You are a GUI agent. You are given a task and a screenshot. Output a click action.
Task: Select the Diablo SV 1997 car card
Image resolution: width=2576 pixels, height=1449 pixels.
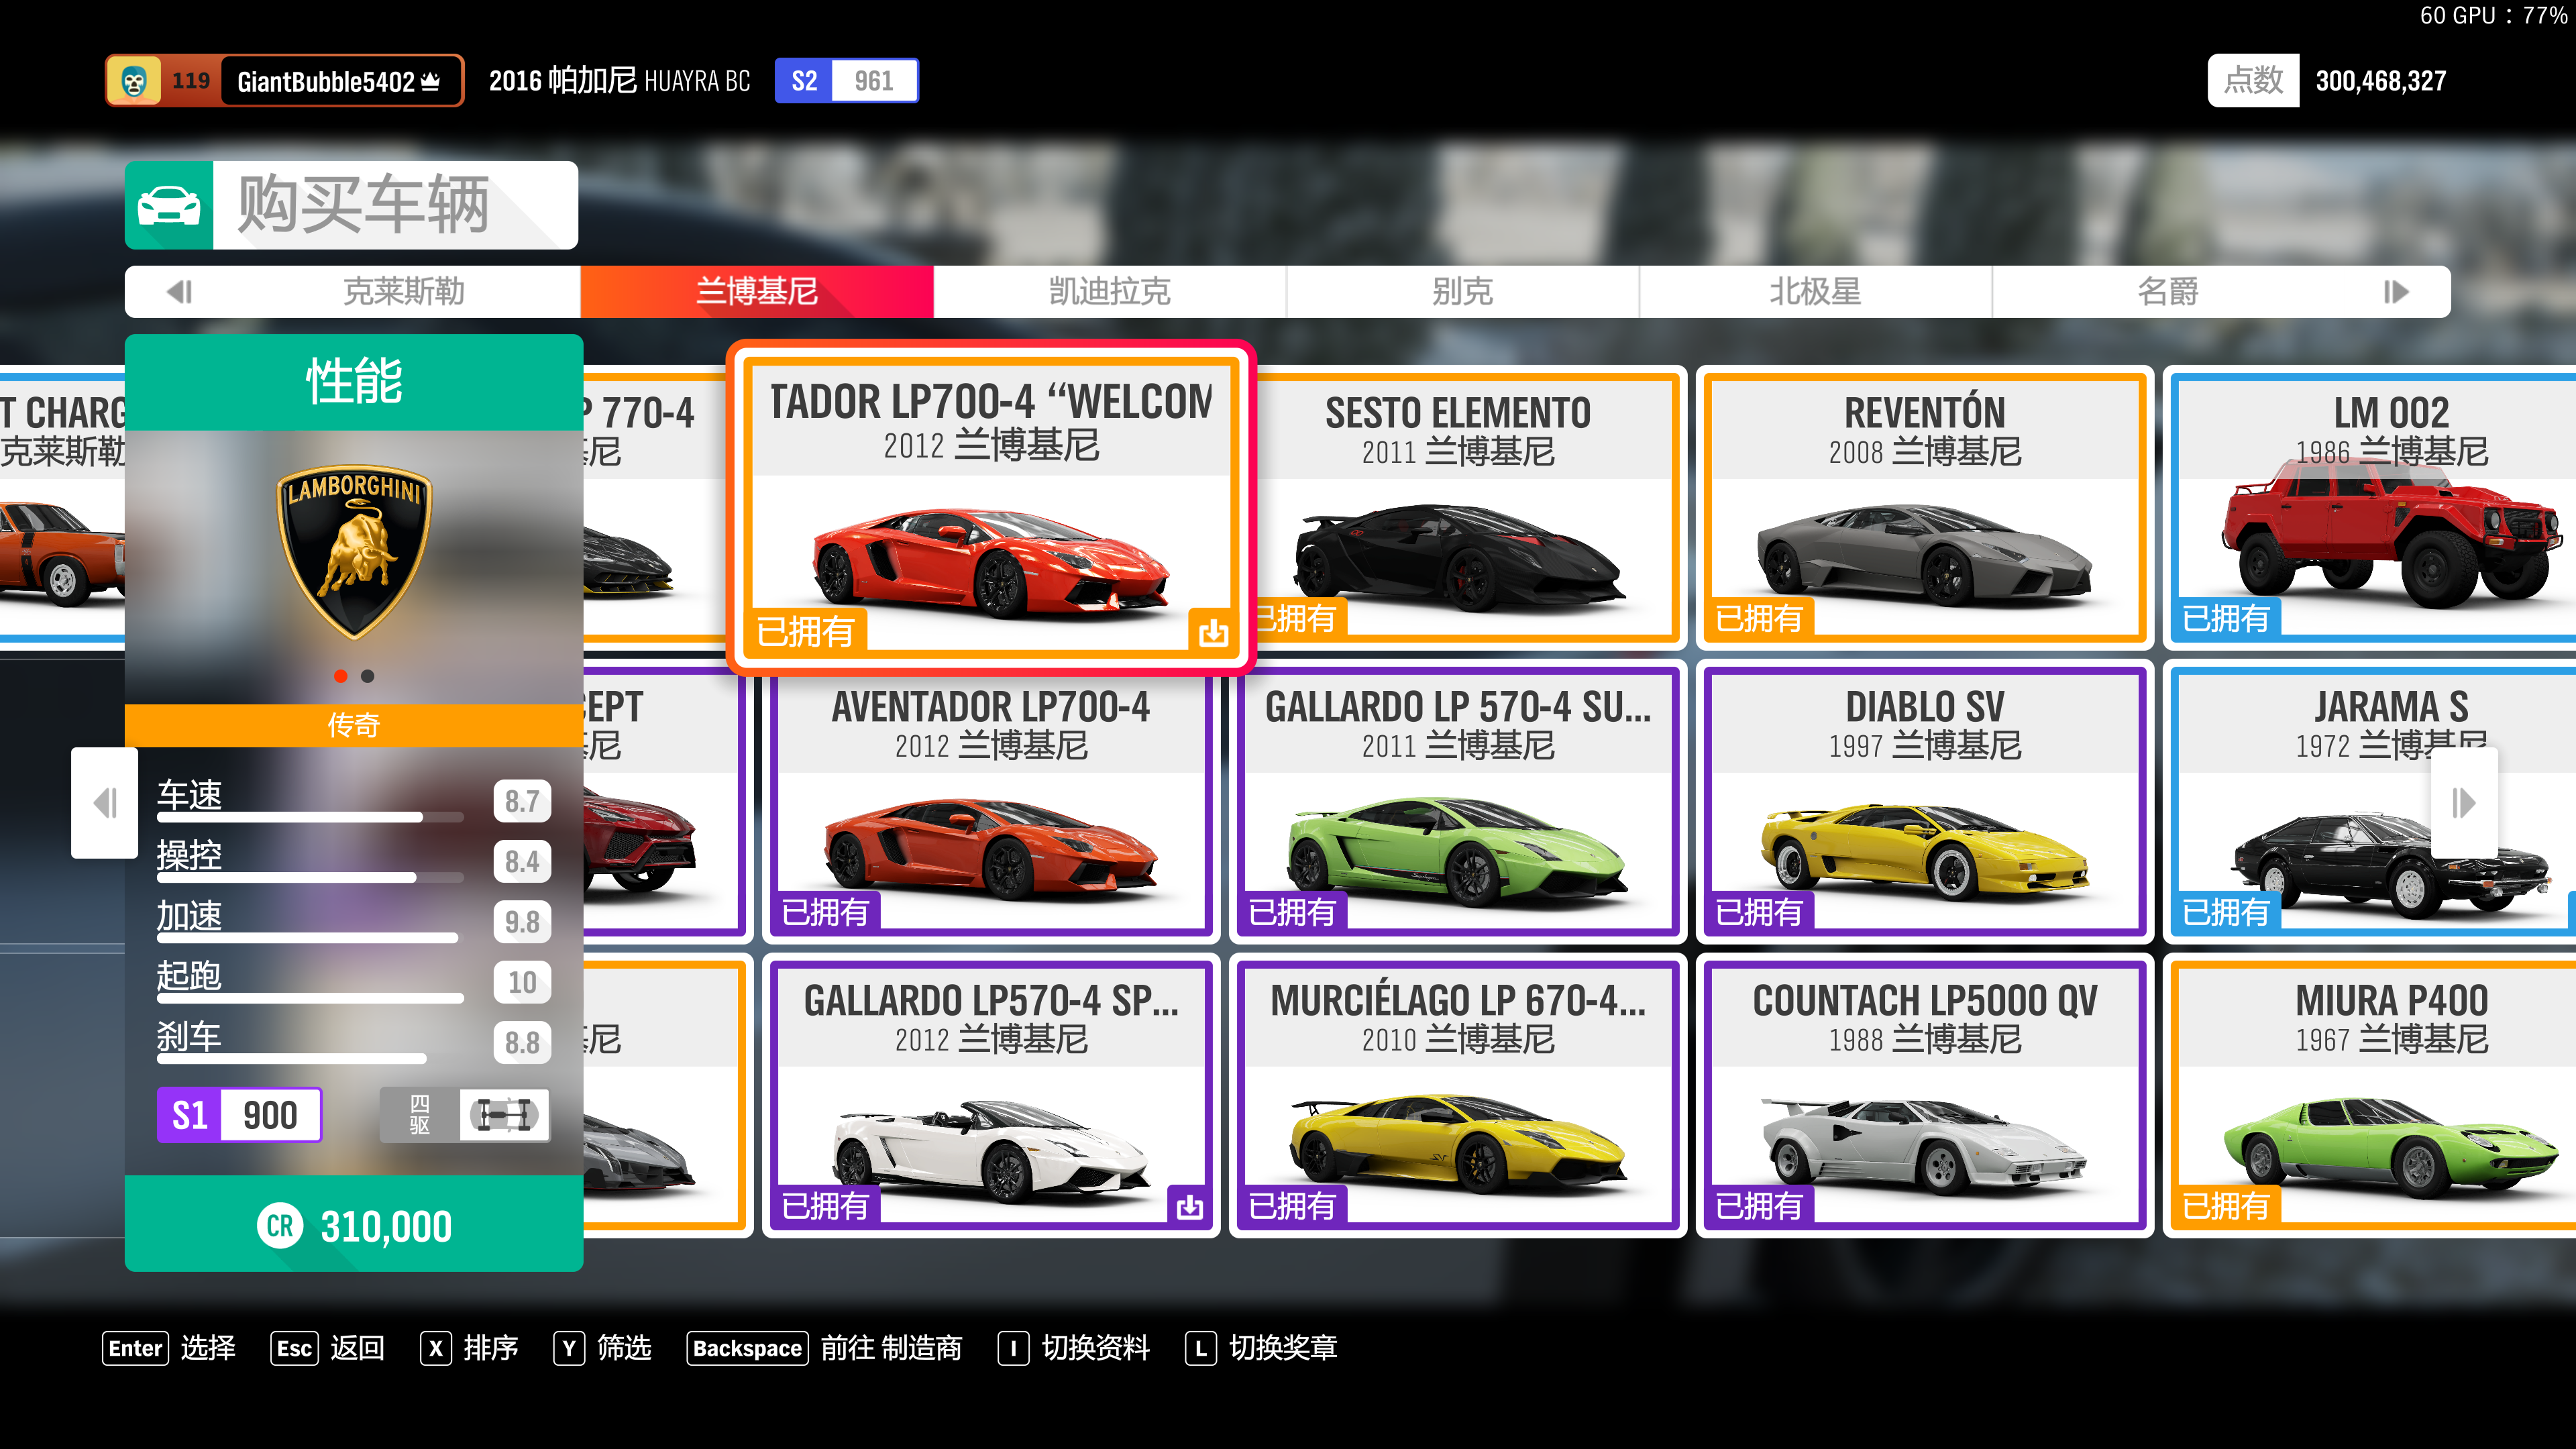[1924, 801]
